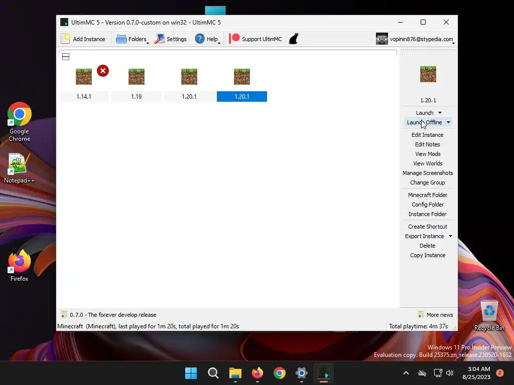
Task: Click the red error badge on 1.14.1
Action: [x=103, y=71]
